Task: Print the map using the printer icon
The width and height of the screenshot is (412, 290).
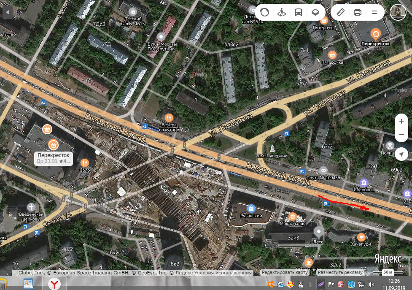Action: click(357, 12)
